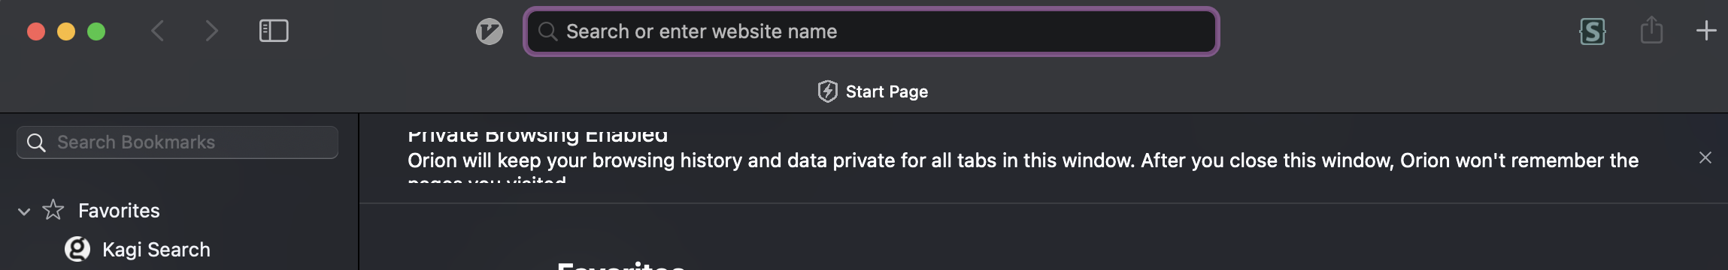Click the magnifier in Search Bookmarks
The image size is (1728, 270).
coord(36,142)
